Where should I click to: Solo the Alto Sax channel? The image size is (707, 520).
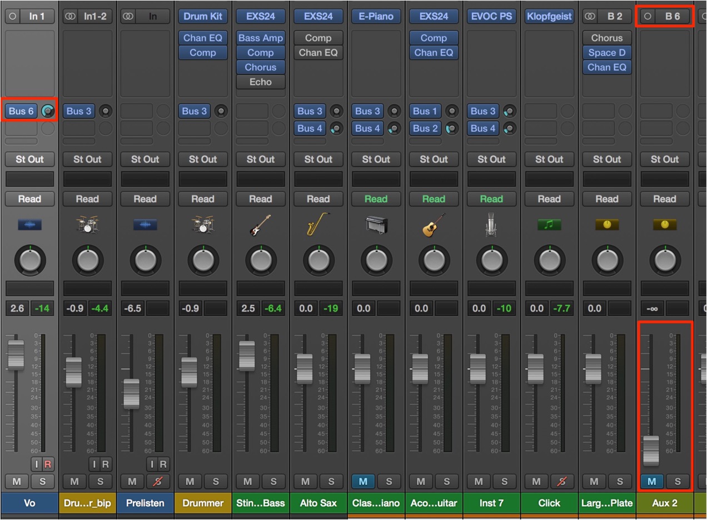(x=331, y=482)
